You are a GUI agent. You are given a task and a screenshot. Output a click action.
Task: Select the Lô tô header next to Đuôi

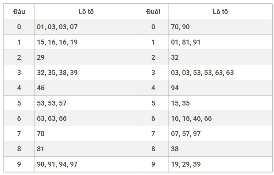pos(220,12)
